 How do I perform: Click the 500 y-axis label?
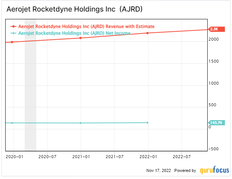pyautogui.click(x=212, y=105)
